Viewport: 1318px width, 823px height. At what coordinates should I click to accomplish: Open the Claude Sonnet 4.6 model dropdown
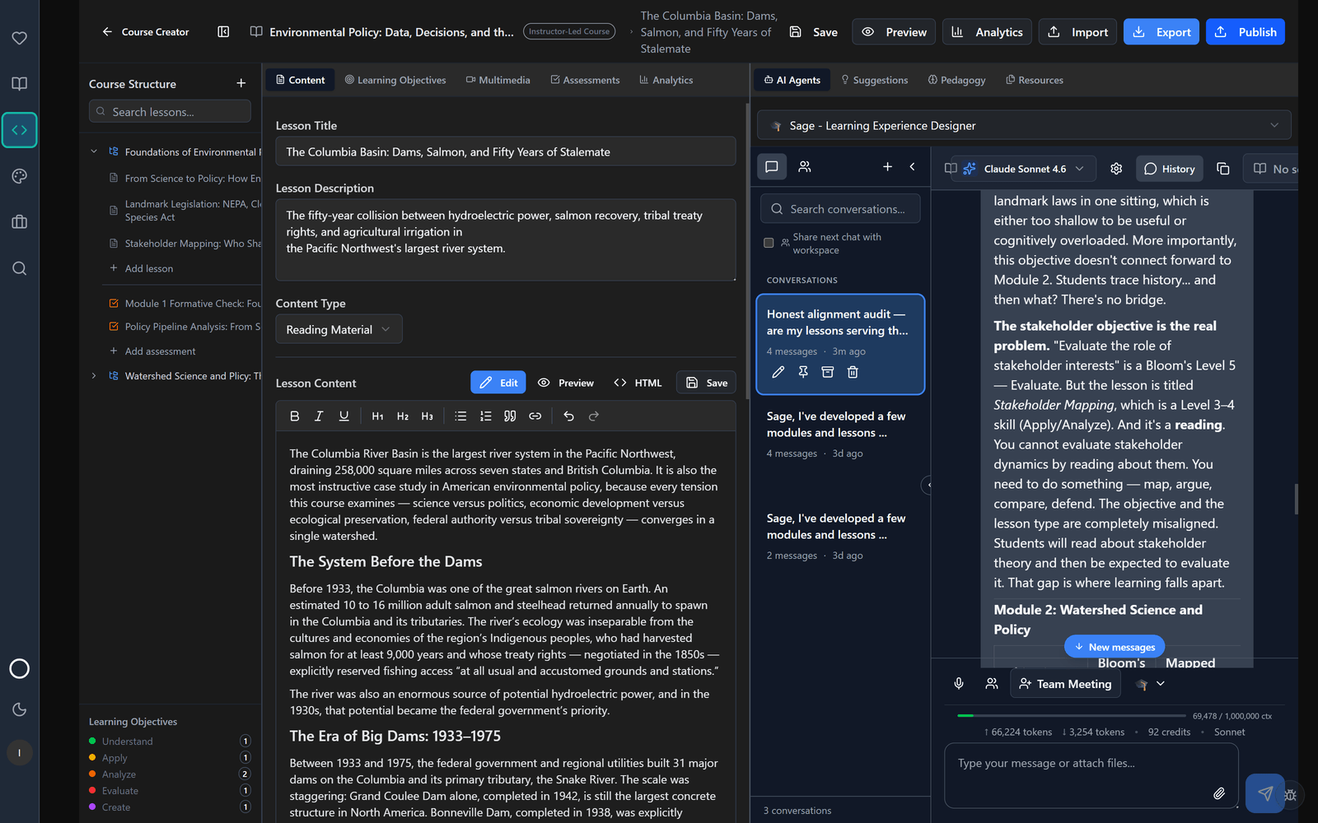[x=1024, y=169]
